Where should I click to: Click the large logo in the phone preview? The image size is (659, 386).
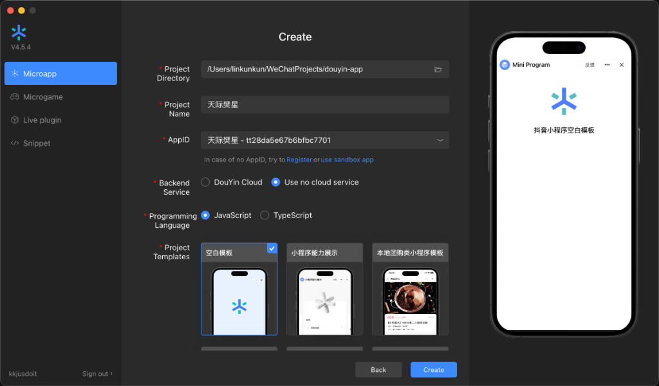pos(564,101)
